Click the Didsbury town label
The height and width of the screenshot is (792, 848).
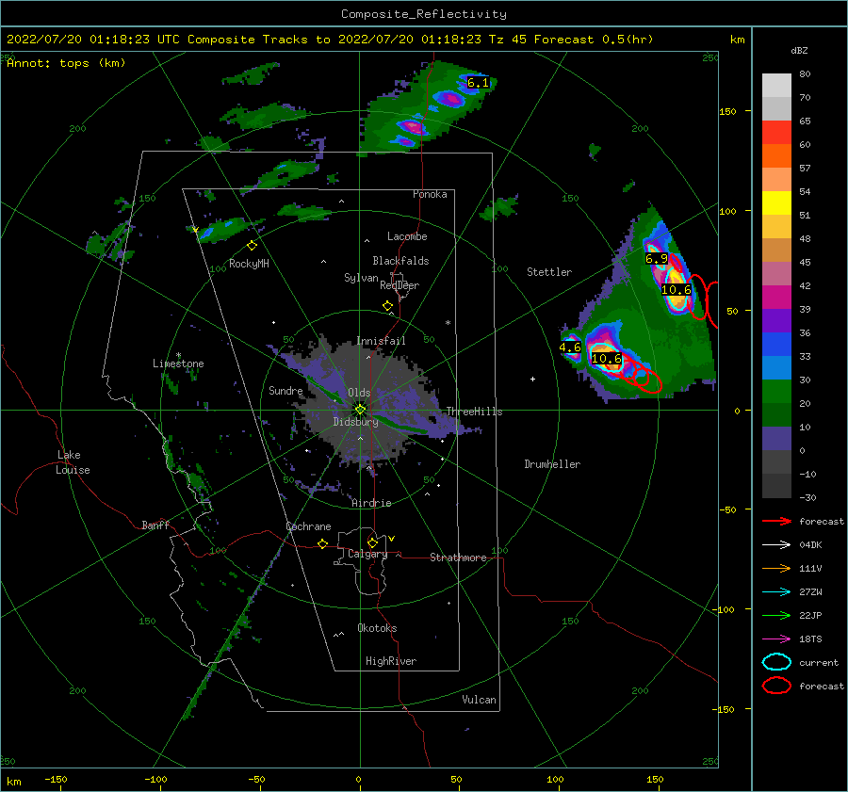tap(355, 422)
